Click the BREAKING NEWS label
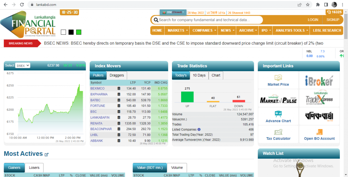Viewport: 348px width, 177px height. pyautogui.click(x=21, y=43)
